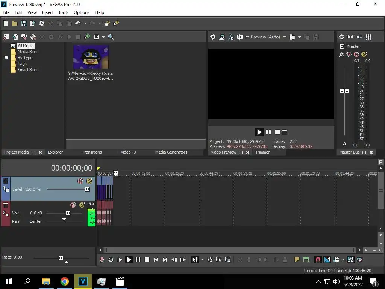Open the Normal Edit Tool dropdown arrow
This screenshot has height=289, width=385.
pos(202,260)
